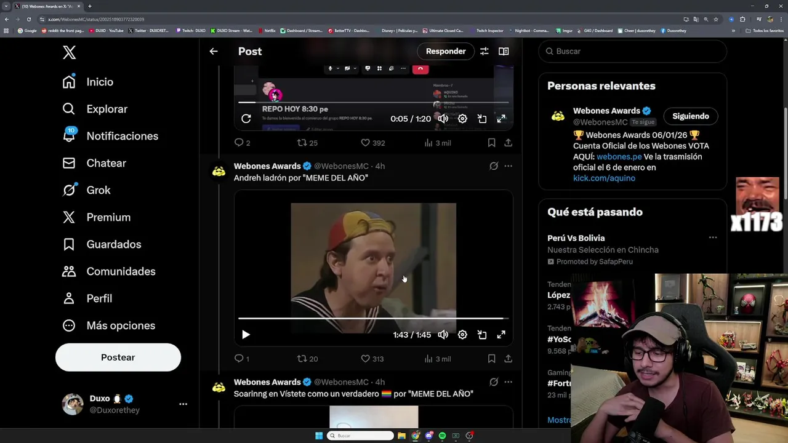
Task: Go to Inicio in sidebar
Action: click(x=87, y=82)
